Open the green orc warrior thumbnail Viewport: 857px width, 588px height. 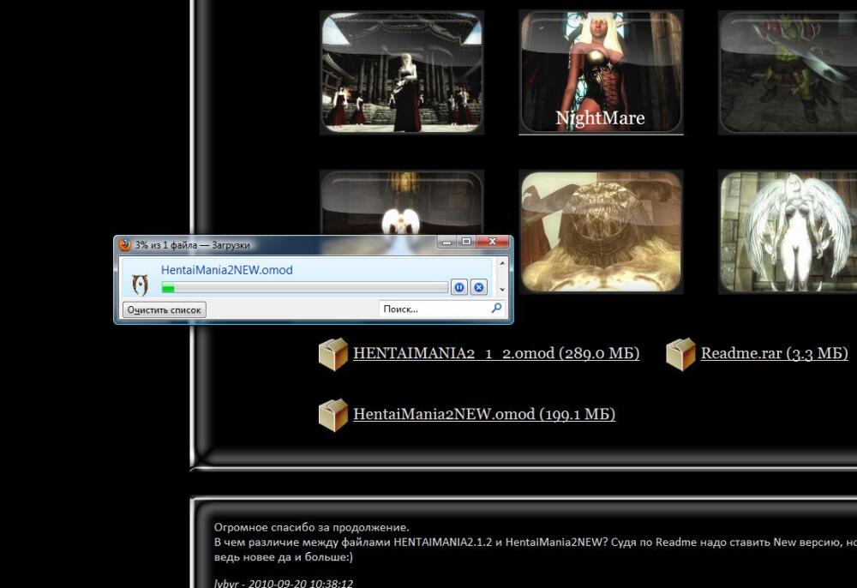pos(788,73)
